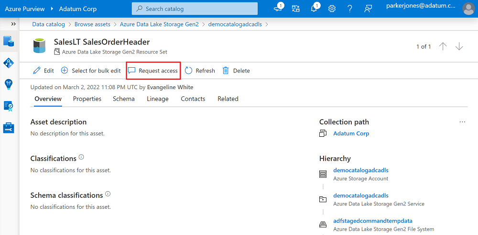The image size is (478, 235).
Task: Refresh the asset details
Action: coord(200,71)
